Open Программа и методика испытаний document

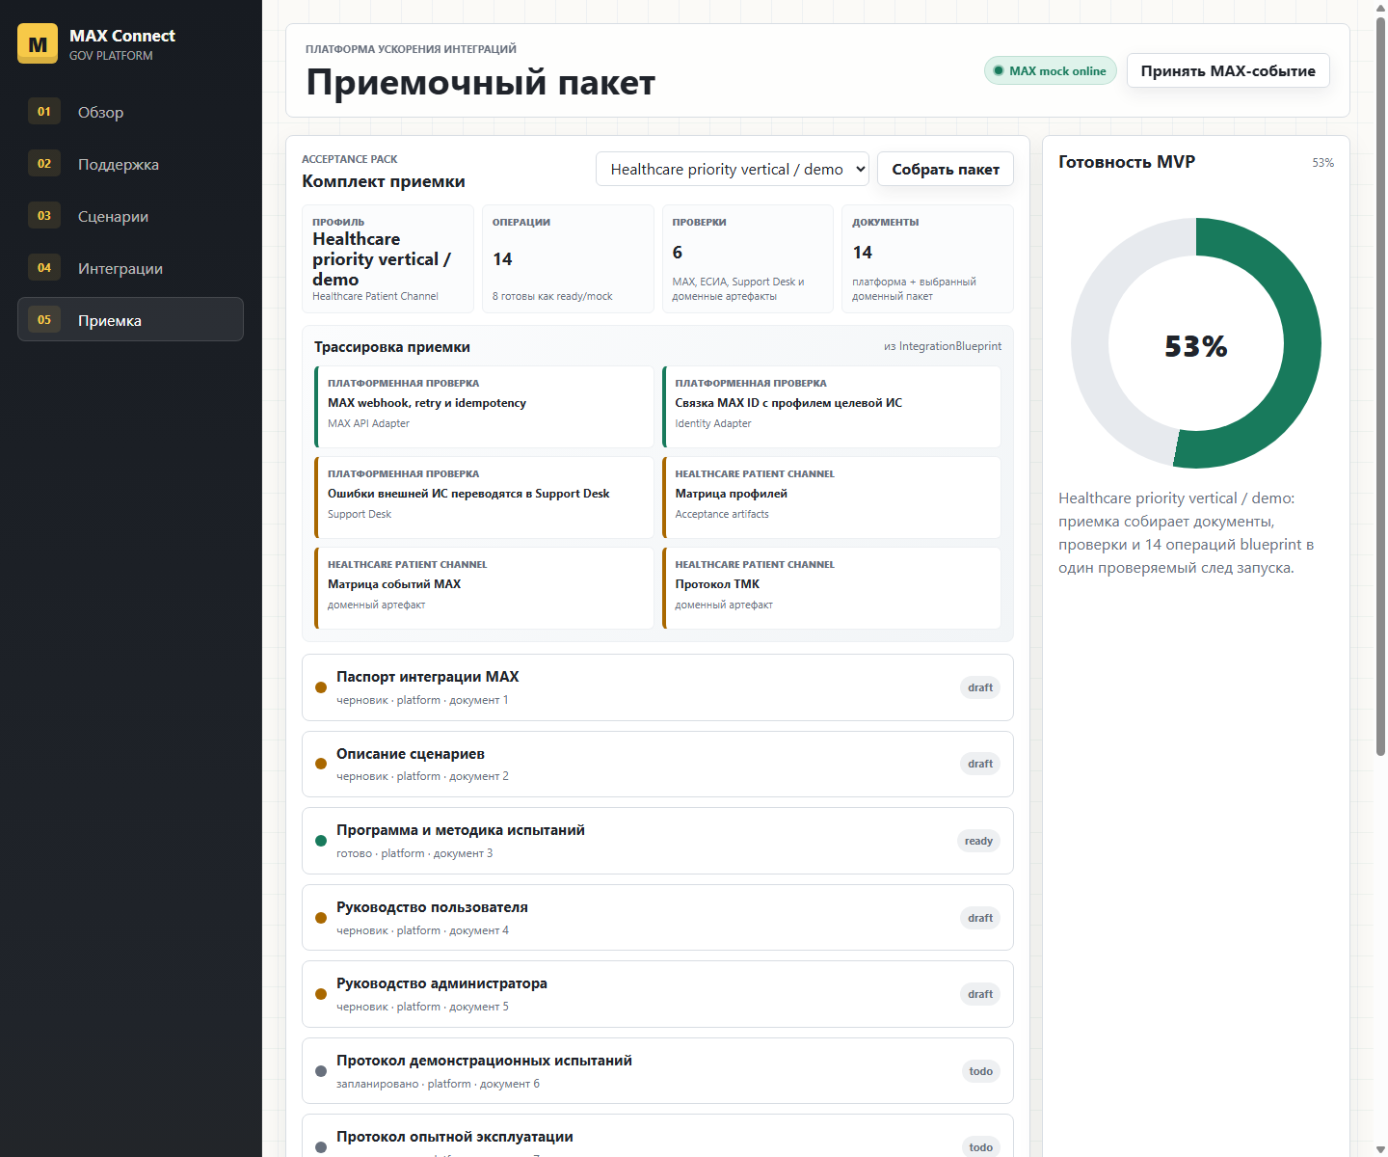click(x=657, y=841)
